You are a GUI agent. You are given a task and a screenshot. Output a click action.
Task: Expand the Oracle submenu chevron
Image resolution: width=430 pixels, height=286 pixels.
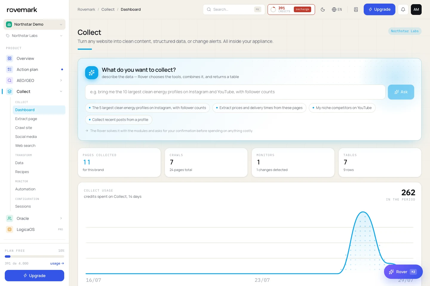coord(61,218)
